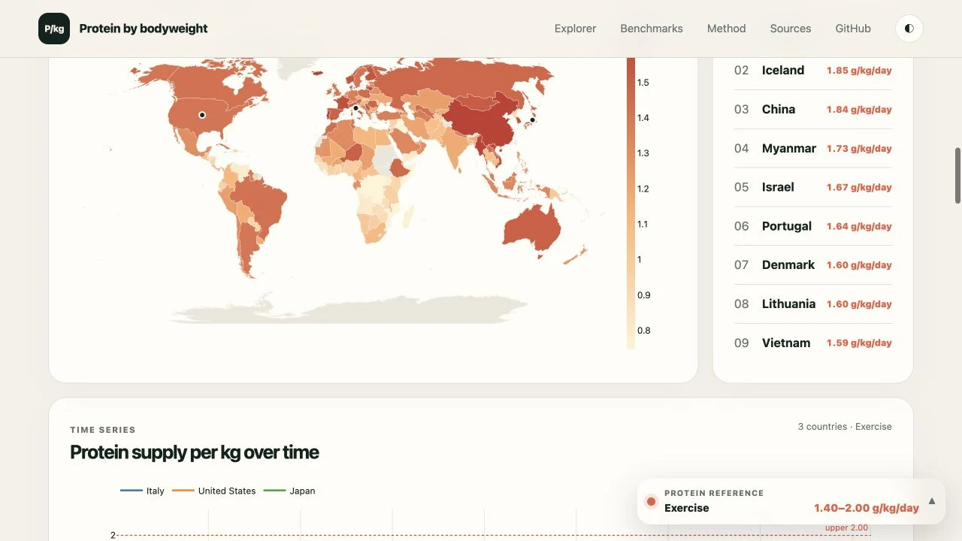Click the red Protein Reference dot
Viewport: 962px width, 541px height.
tap(652, 501)
